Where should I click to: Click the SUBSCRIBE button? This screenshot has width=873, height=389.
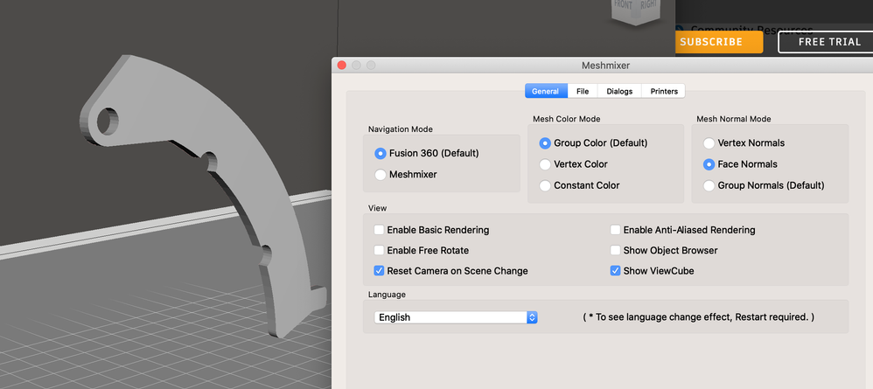tap(719, 42)
